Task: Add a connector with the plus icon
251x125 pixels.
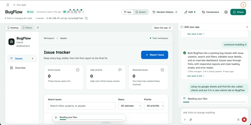Action: pyautogui.click(x=83, y=12)
